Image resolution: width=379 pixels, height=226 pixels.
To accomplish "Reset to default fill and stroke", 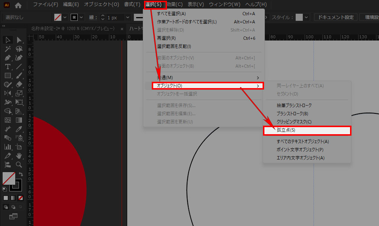I will pos(4,189).
